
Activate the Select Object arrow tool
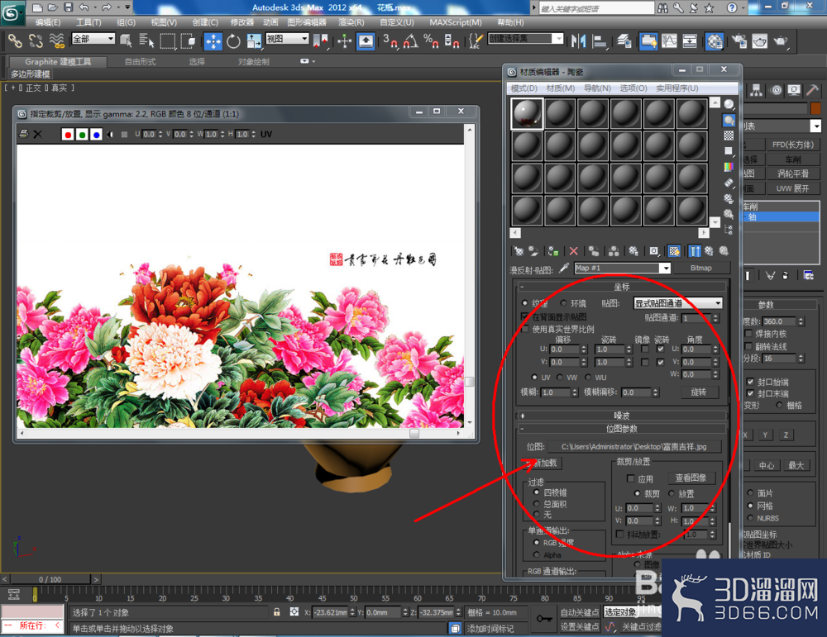tap(126, 41)
